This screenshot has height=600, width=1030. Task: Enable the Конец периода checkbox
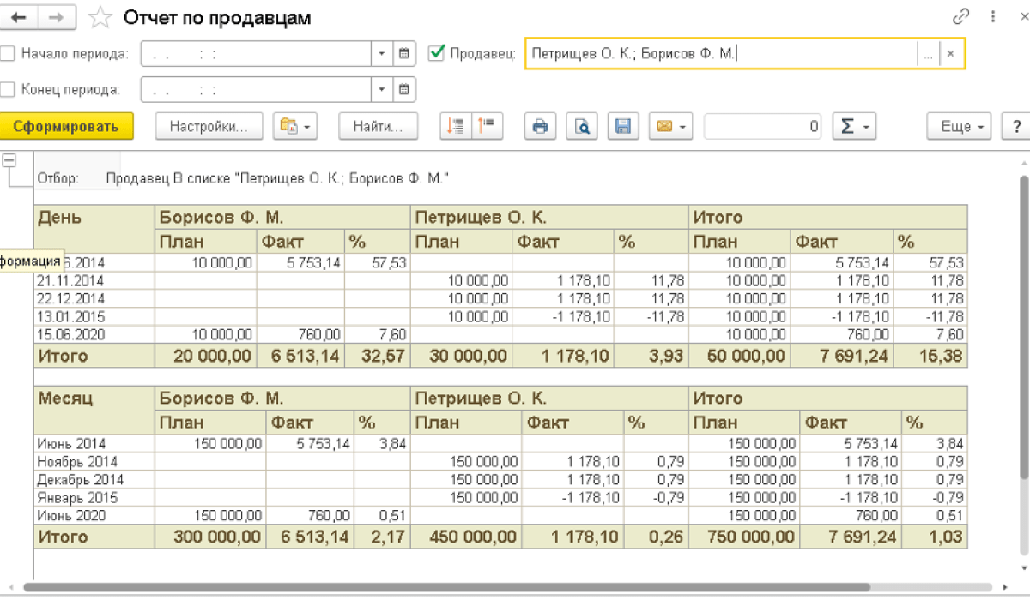(9, 89)
